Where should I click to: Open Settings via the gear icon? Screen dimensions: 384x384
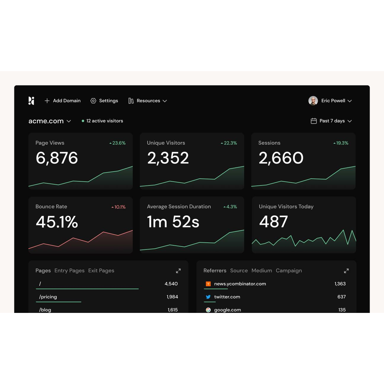93,101
